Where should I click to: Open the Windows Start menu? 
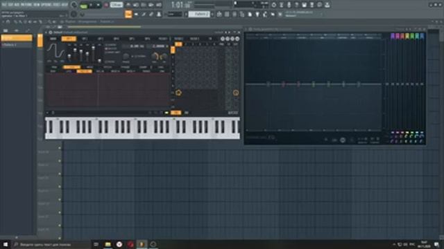point(6,244)
